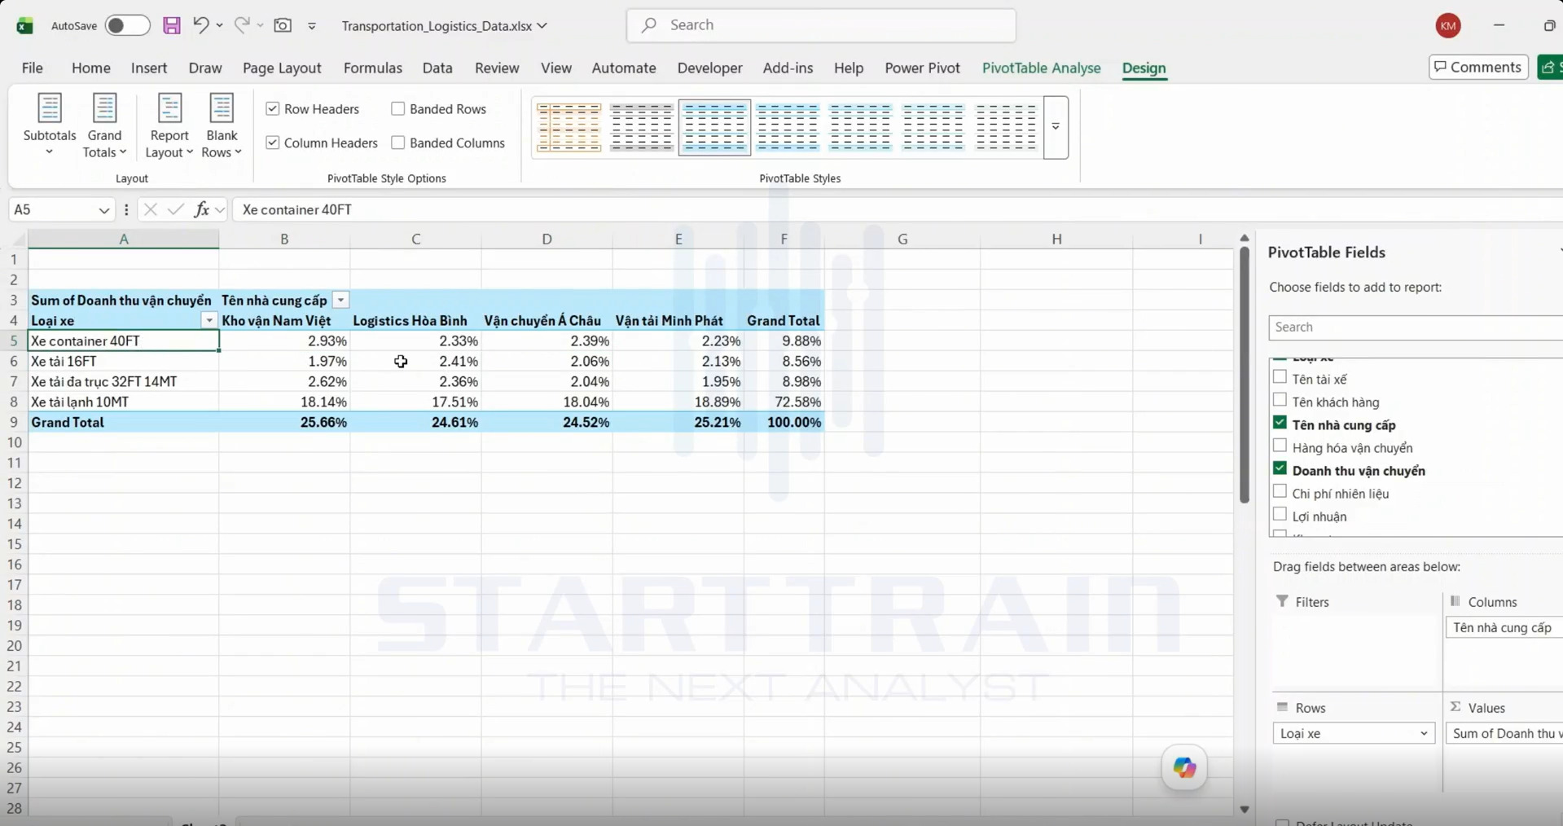Open the Name Box dropdown arrow
This screenshot has width=1563, height=826.
coord(104,210)
